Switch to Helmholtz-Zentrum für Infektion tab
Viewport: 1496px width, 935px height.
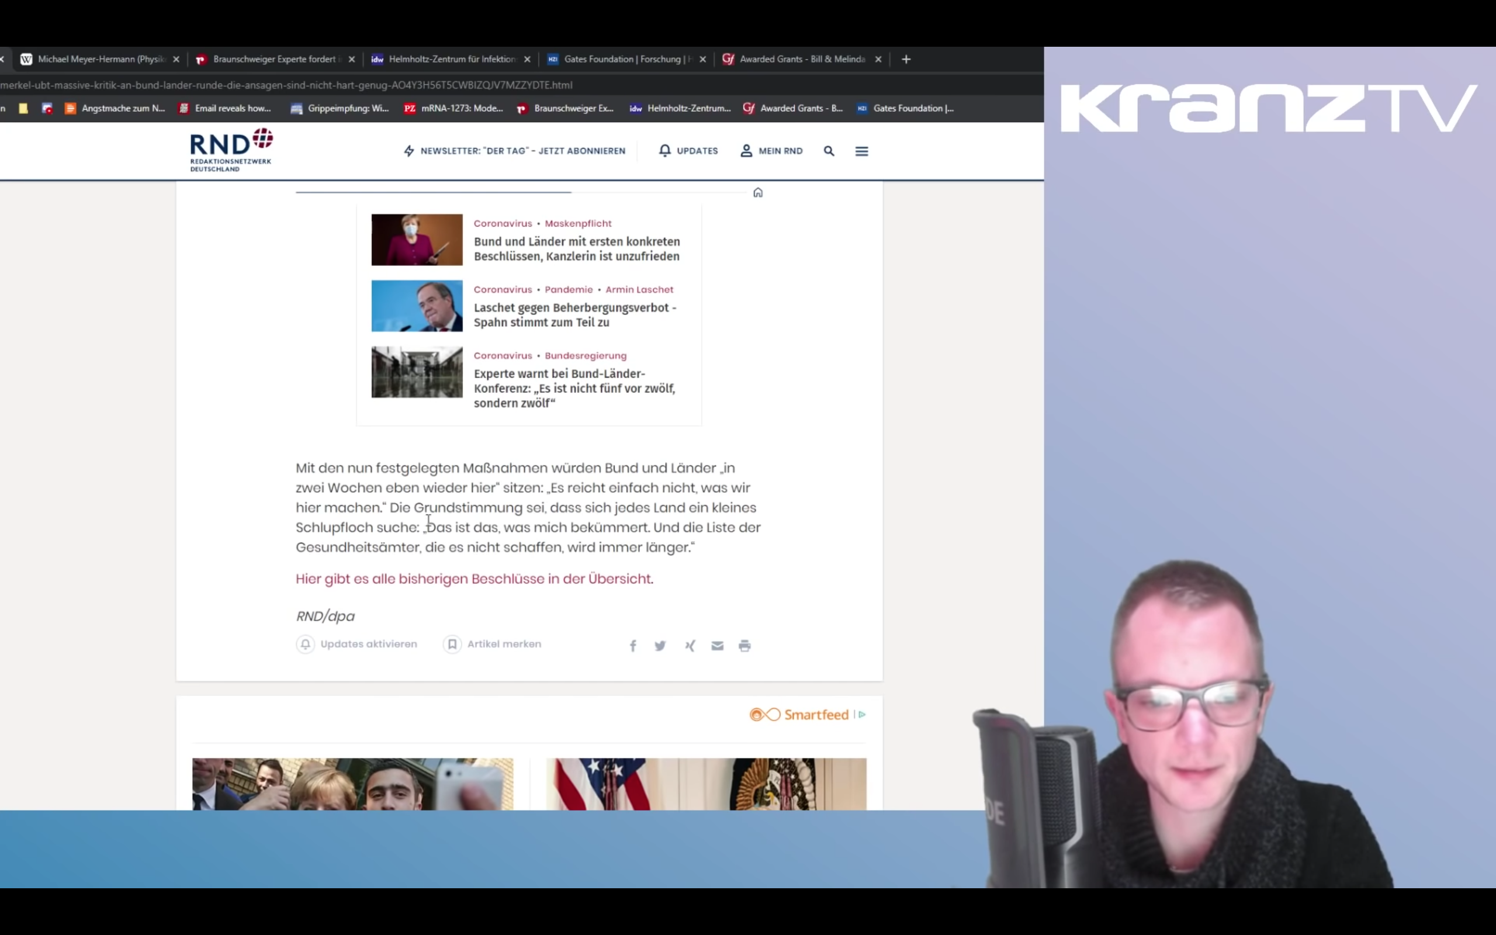[x=451, y=60]
